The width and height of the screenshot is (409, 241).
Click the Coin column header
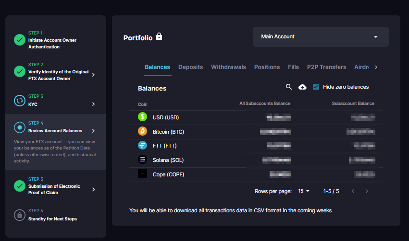[x=142, y=104]
